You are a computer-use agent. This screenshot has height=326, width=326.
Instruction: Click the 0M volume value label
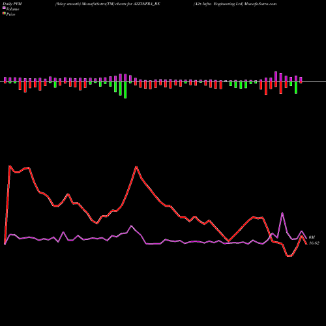(312, 237)
